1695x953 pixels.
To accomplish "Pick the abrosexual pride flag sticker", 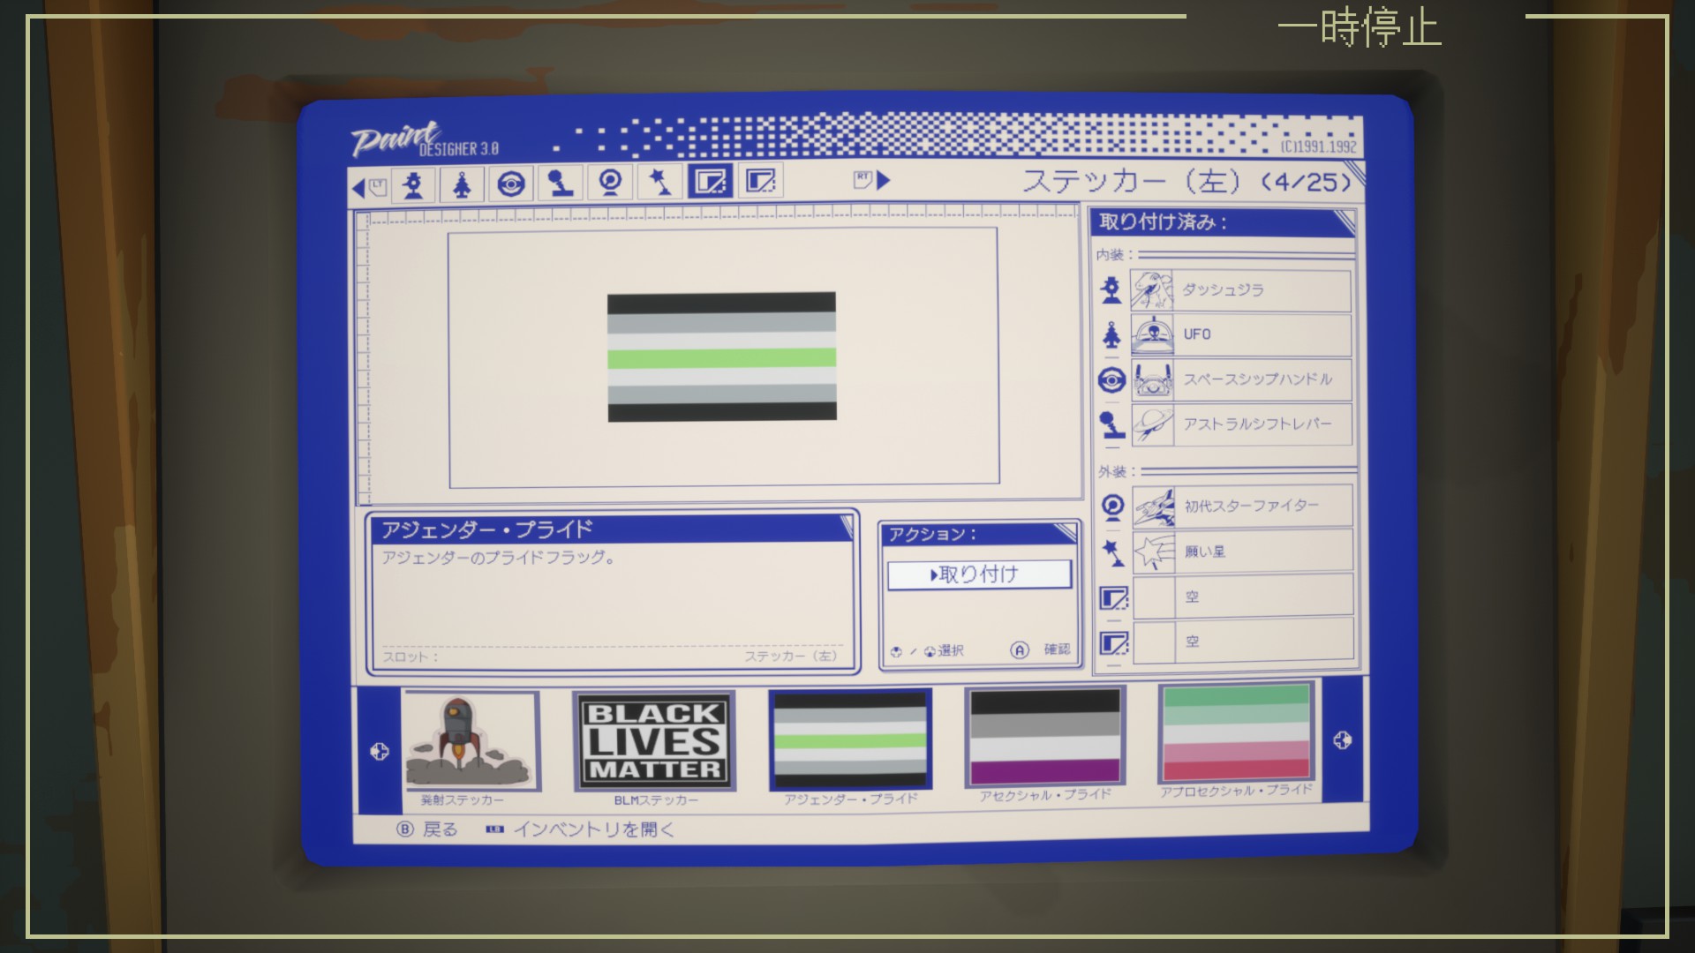I will [x=1236, y=732].
